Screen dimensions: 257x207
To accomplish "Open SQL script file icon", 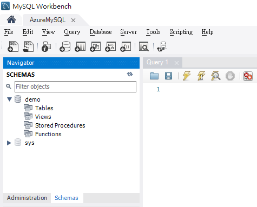I will point(28,46).
